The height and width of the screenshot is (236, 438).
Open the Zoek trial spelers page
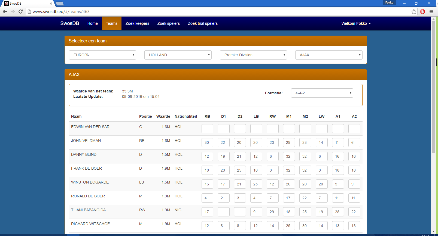[203, 23]
